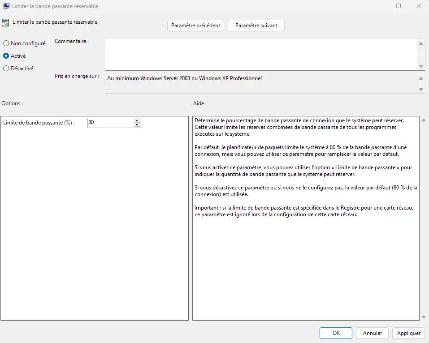Click the "Paramètre précédent" button
Image resolution: width=429 pixels, height=343 pixels.
(195, 26)
